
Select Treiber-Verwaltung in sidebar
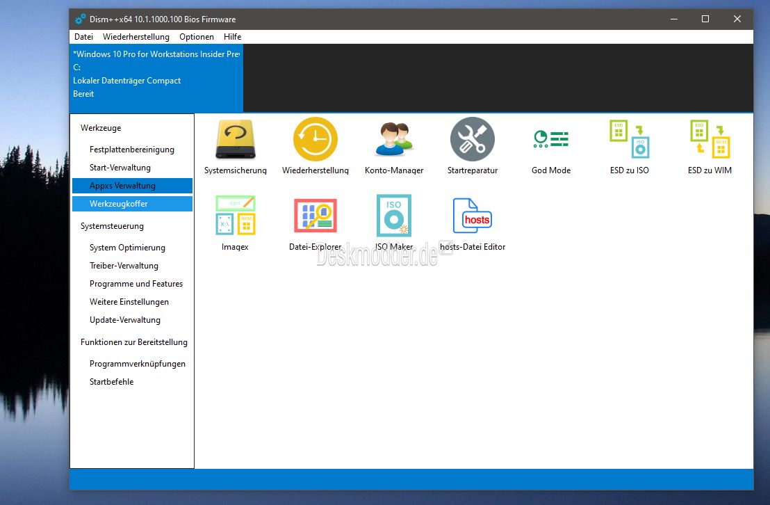[132, 266]
